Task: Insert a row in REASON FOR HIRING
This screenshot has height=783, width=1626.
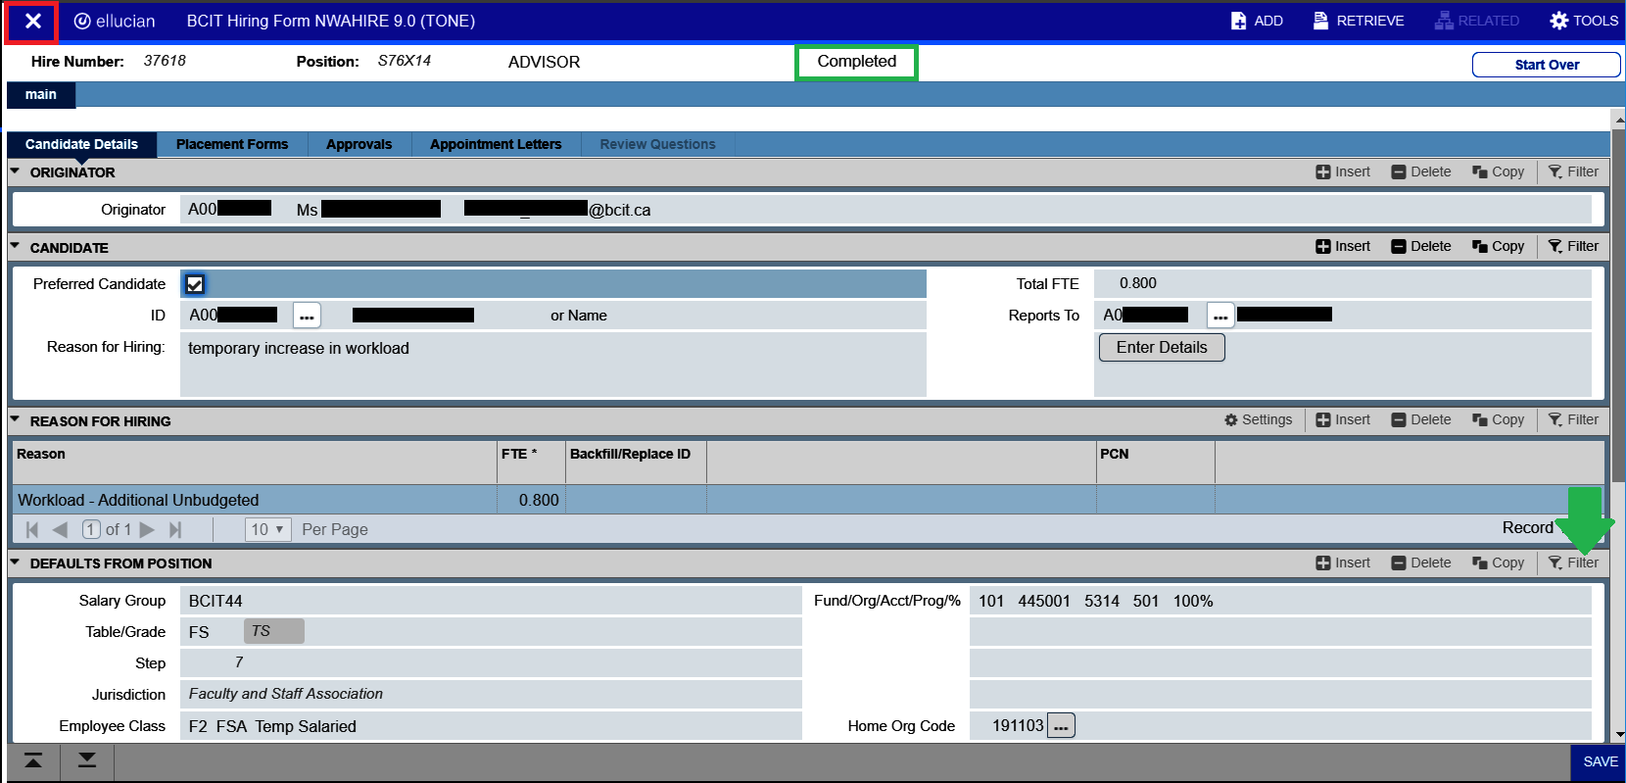Action: click(1343, 419)
